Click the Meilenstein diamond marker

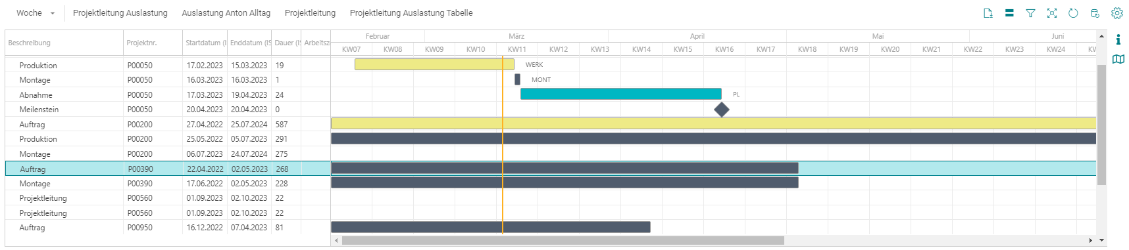click(x=722, y=110)
